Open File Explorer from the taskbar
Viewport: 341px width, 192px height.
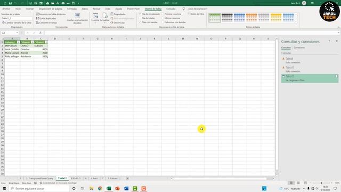(x=91, y=188)
